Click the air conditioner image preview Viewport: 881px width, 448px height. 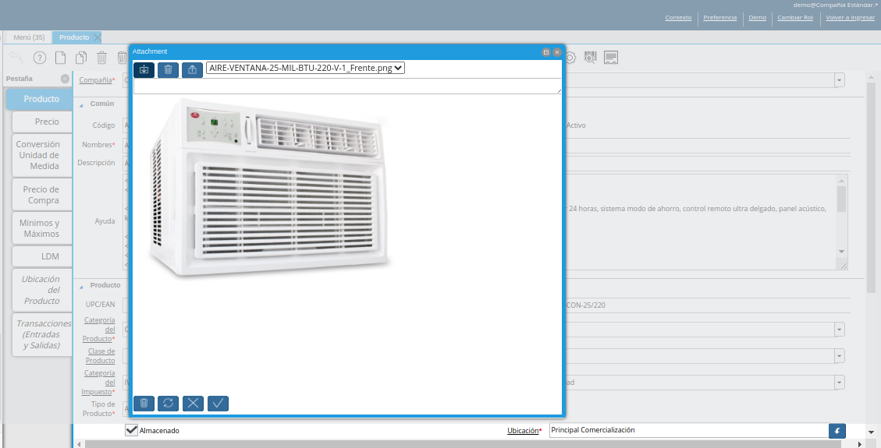point(268,187)
